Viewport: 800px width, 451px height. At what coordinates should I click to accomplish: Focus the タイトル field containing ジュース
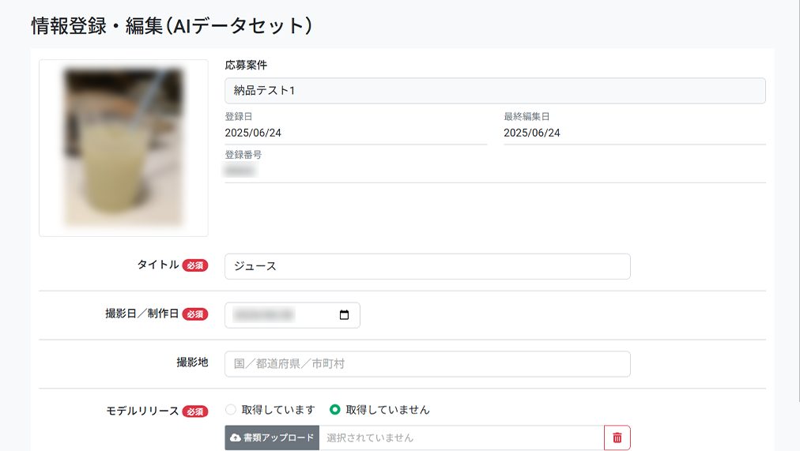click(x=428, y=266)
